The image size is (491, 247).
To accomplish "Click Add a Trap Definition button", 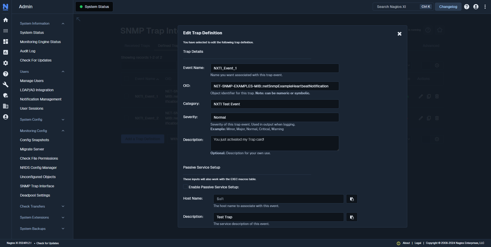I will 143,139.
